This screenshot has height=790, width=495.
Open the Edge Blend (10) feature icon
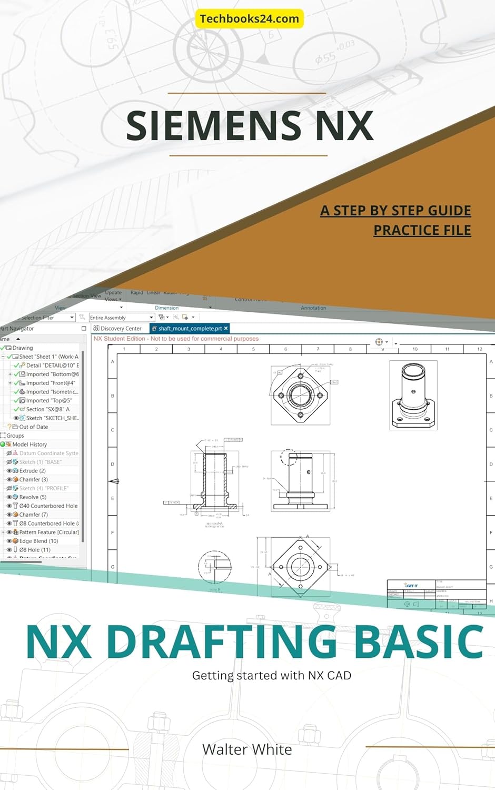pyautogui.click(x=15, y=541)
